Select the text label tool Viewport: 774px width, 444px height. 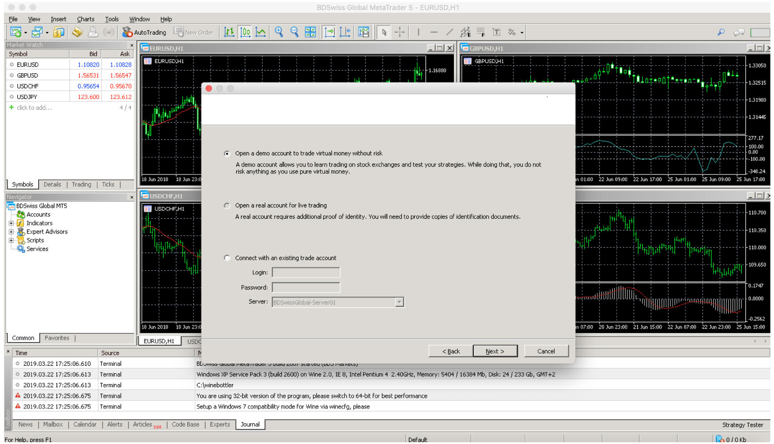(496, 32)
